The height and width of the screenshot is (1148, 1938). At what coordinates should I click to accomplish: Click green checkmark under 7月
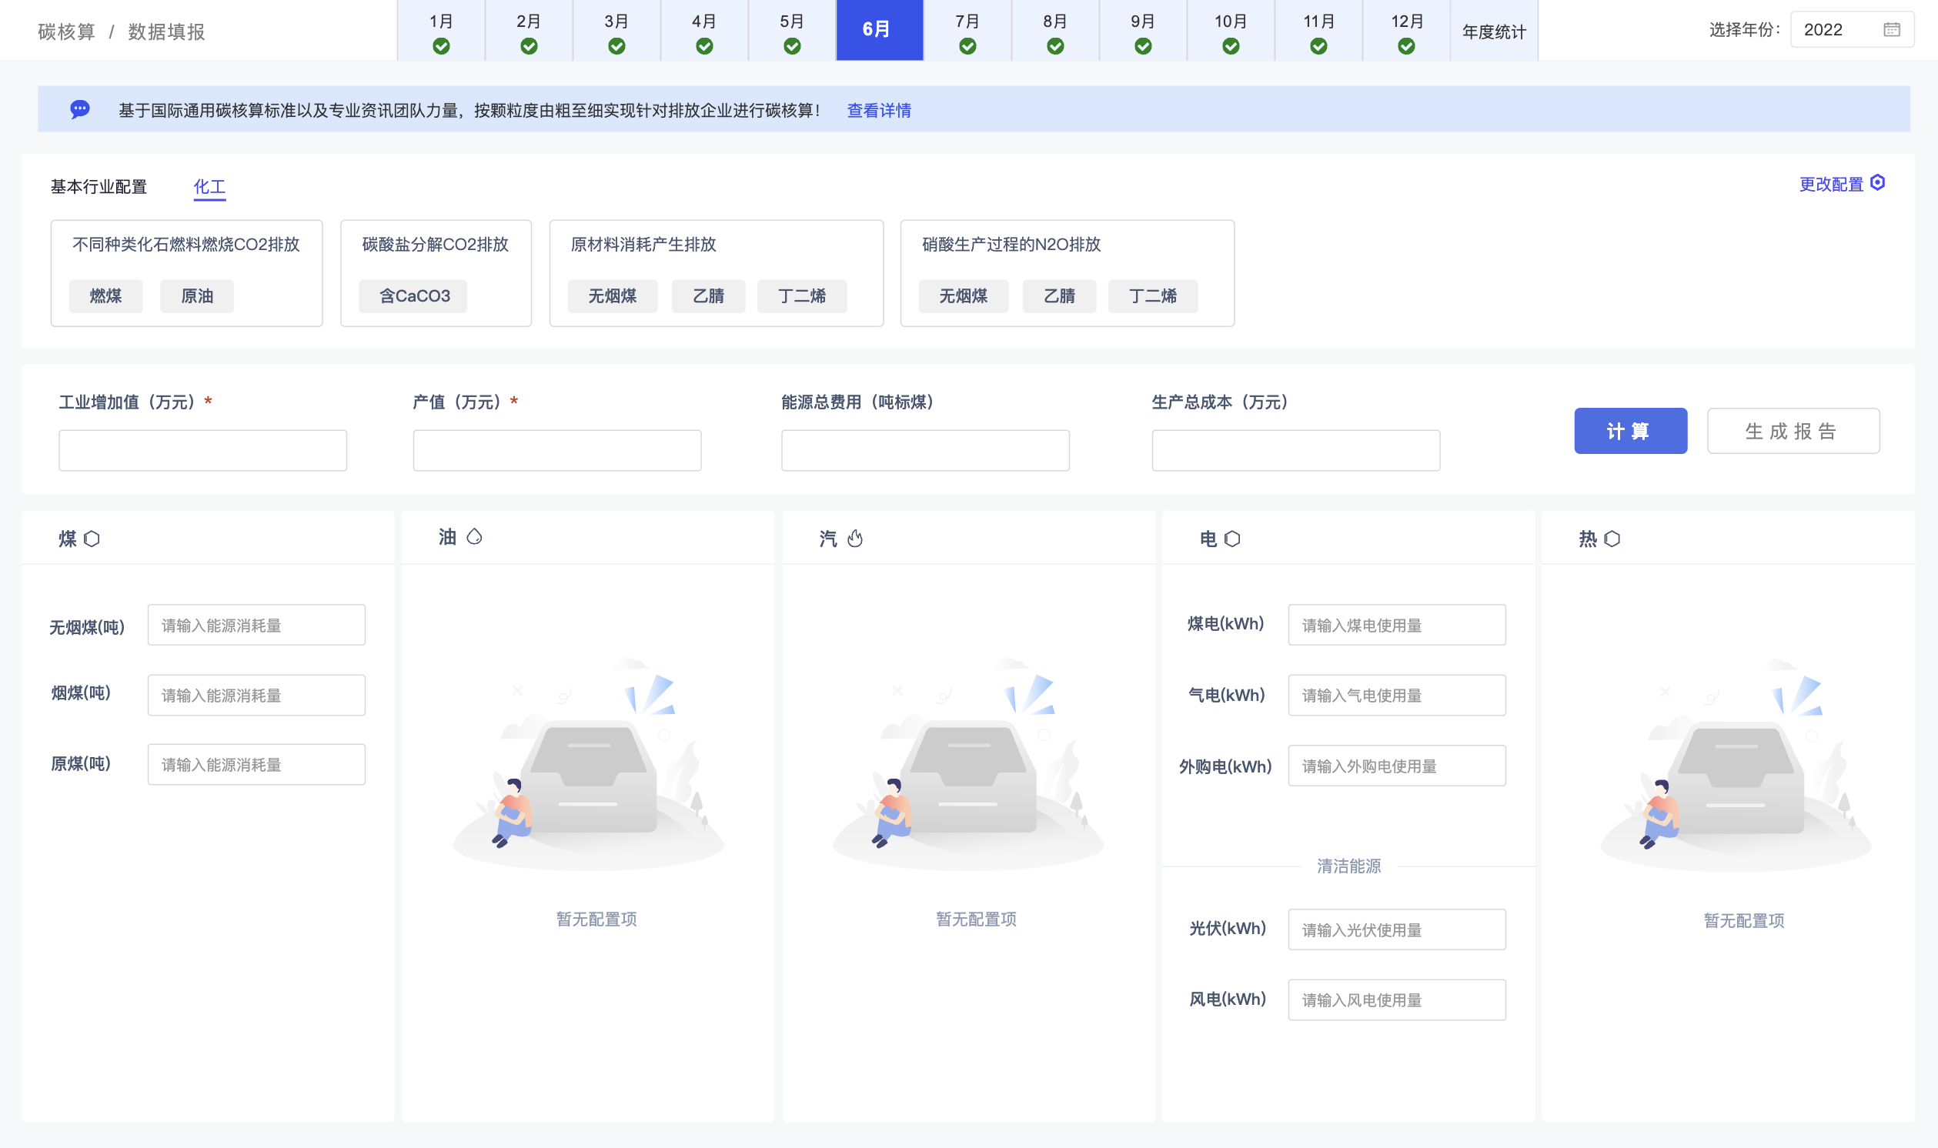click(967, 46)
